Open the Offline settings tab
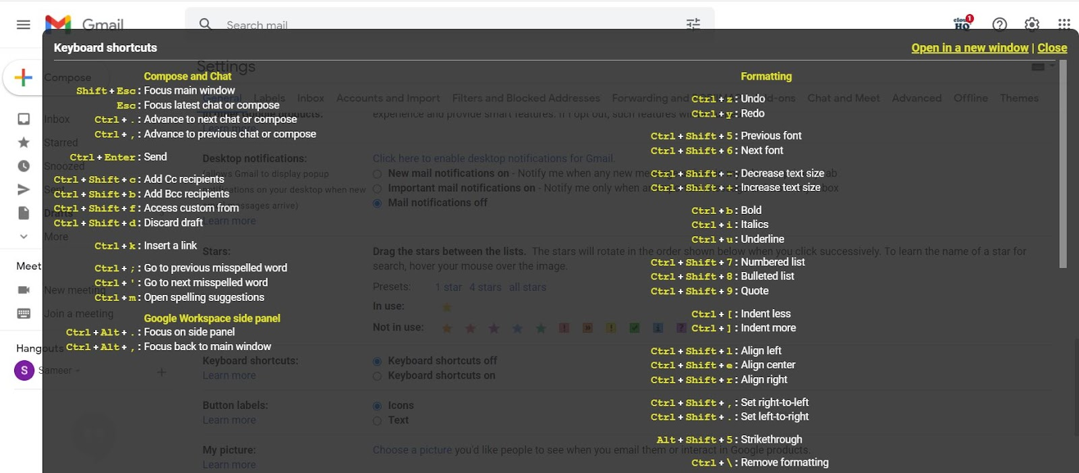1079x473 pixels. click(x=970, y=99)
